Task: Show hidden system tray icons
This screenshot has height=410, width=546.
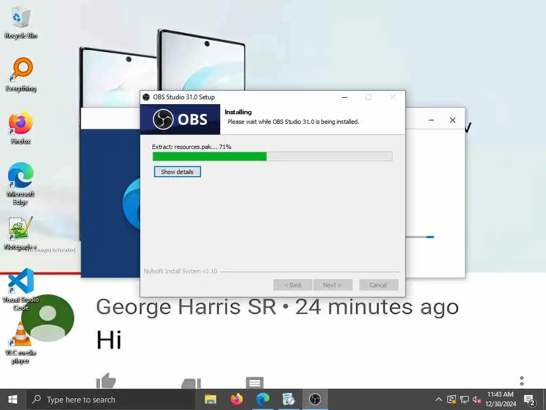Action: coord(439,399)
